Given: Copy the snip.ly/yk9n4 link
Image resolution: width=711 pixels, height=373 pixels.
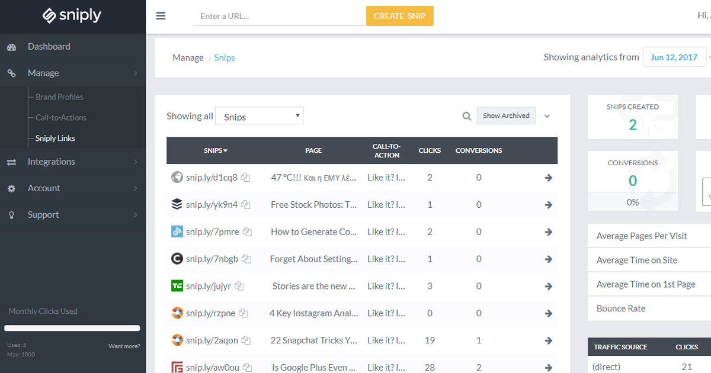Looking at the screenshot, I should click(245, 205).
